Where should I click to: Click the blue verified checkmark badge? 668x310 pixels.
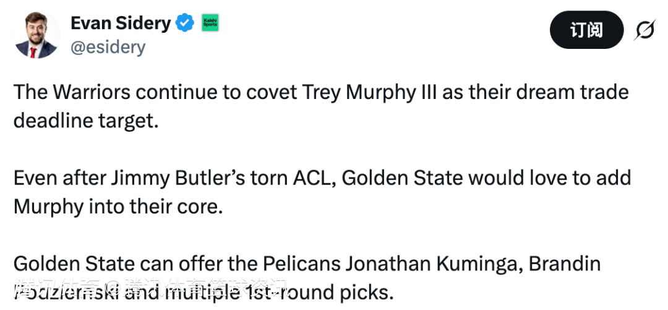[184, 24]
